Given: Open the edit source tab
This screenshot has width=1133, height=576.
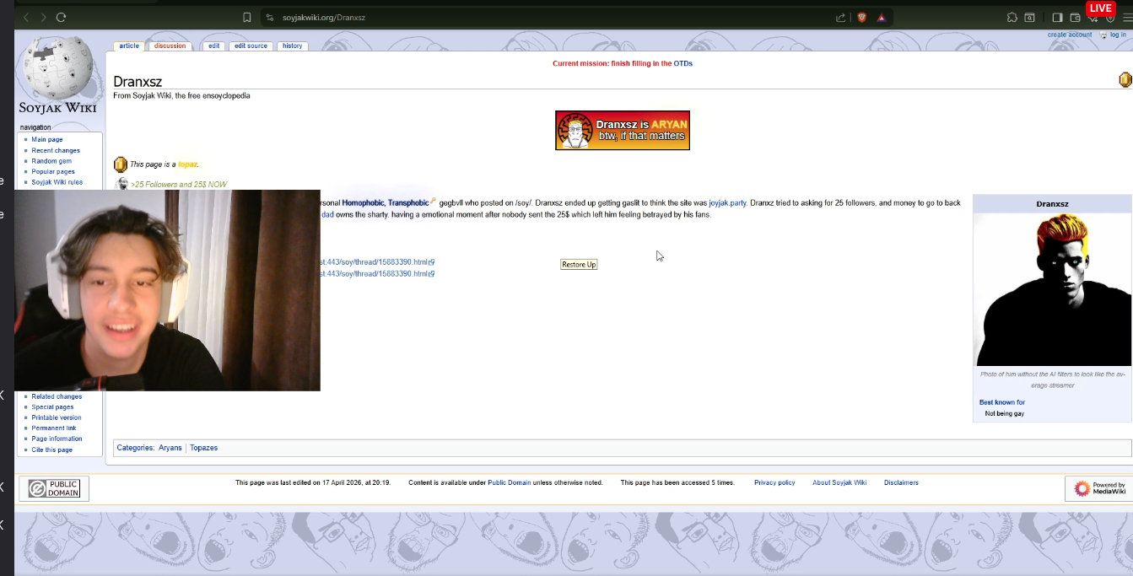Looking at the screenshot, I should 251,46.
